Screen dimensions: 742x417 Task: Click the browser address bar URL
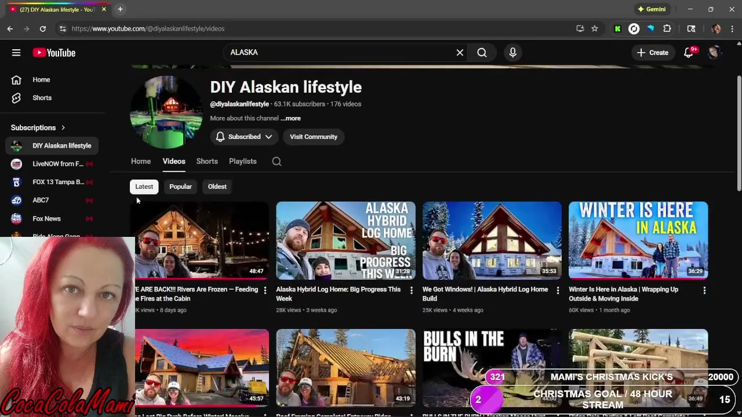(x=148, y=28)
